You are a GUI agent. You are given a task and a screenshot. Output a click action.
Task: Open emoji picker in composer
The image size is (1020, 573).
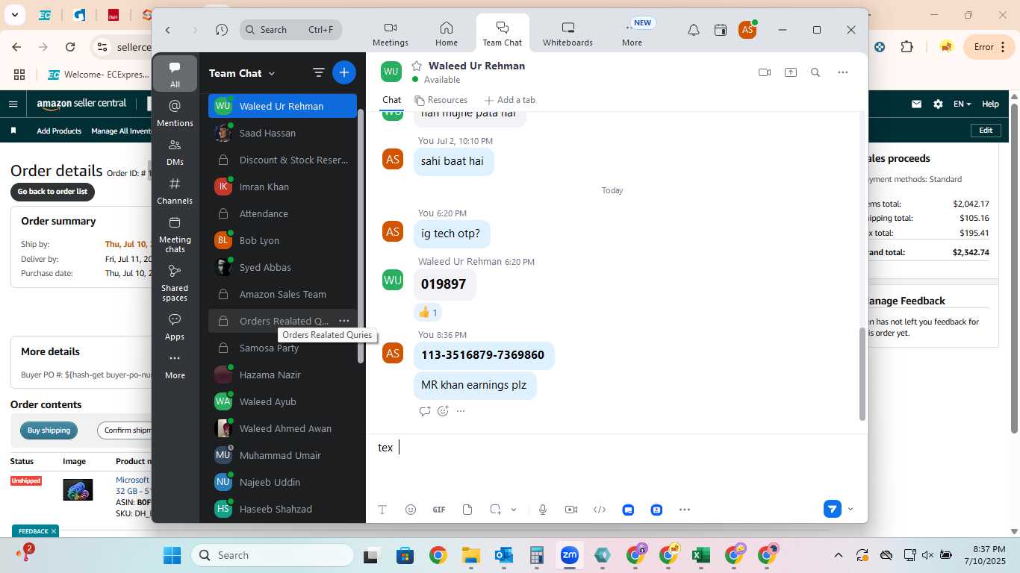click(x=411, y=510)
